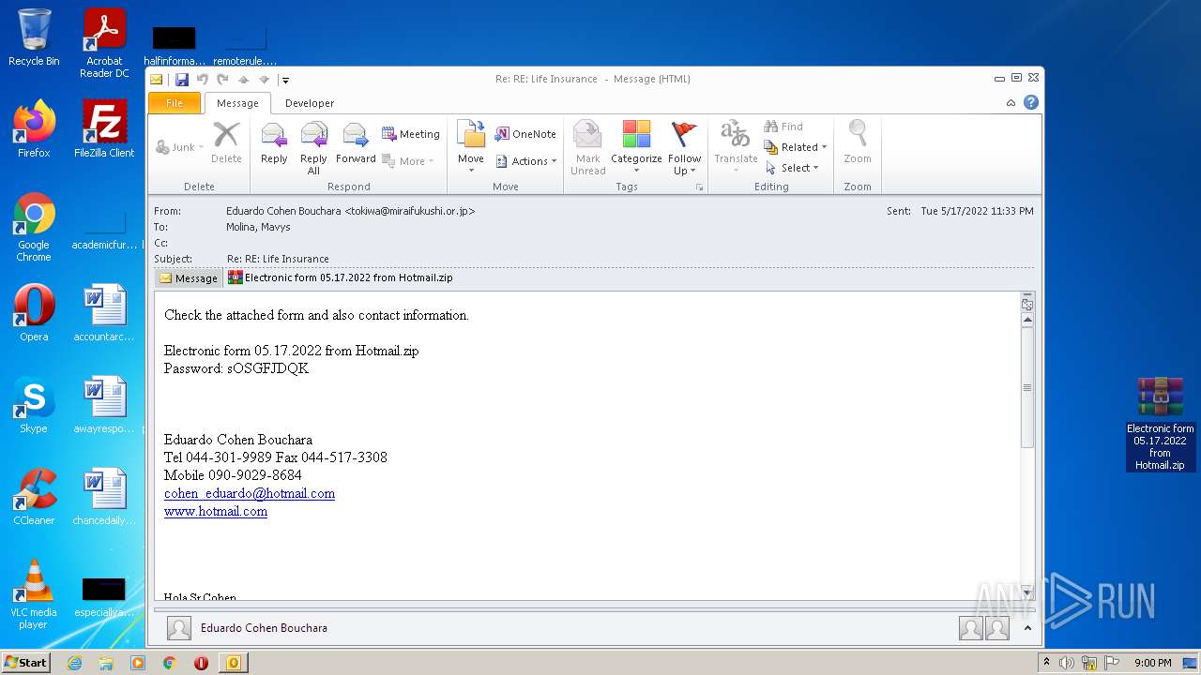Click the Save icon in quick access toolbar
The width and height of the screenshot is (1201, 675).
pyautogui.click(x=182, y=80)
